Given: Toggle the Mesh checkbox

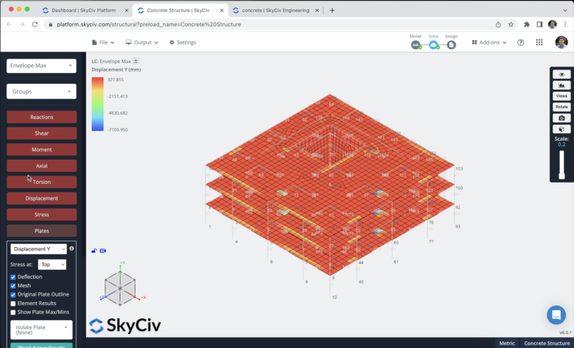Looking at the screenshot, I should click(x=13, y=286).
